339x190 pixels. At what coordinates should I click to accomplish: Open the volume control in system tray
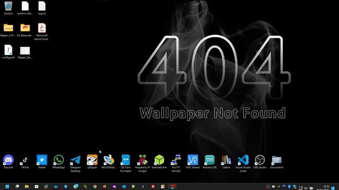(306, 188)
